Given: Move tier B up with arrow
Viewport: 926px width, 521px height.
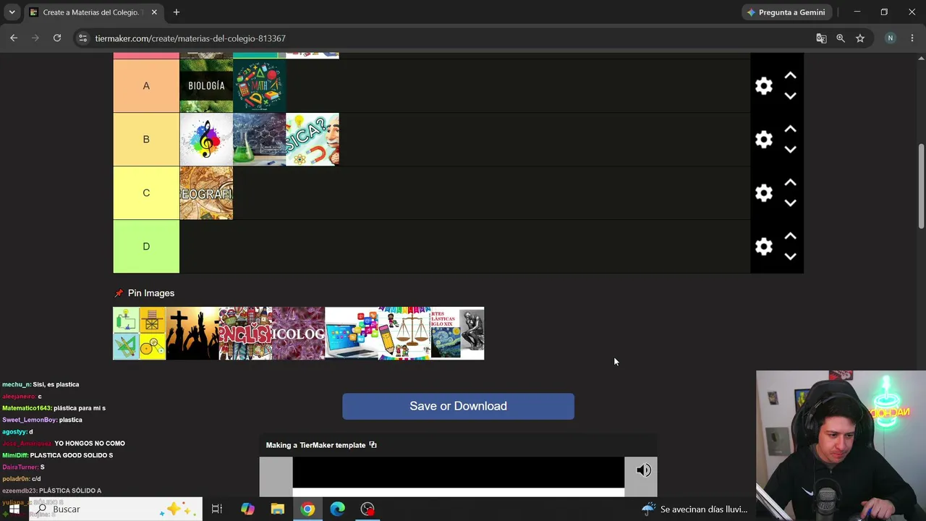Looking at the screenshot, I should point(790,129).
